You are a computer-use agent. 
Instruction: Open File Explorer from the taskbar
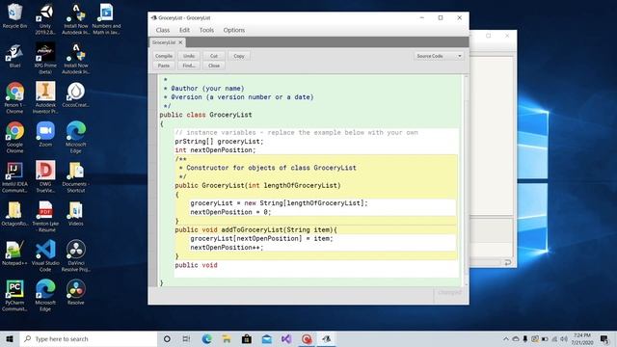(227, 338)
